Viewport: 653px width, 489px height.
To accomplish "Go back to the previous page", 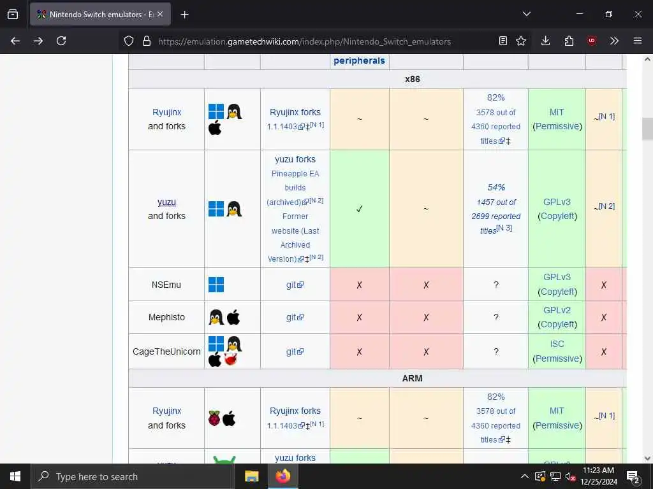I will coord(15,41).
